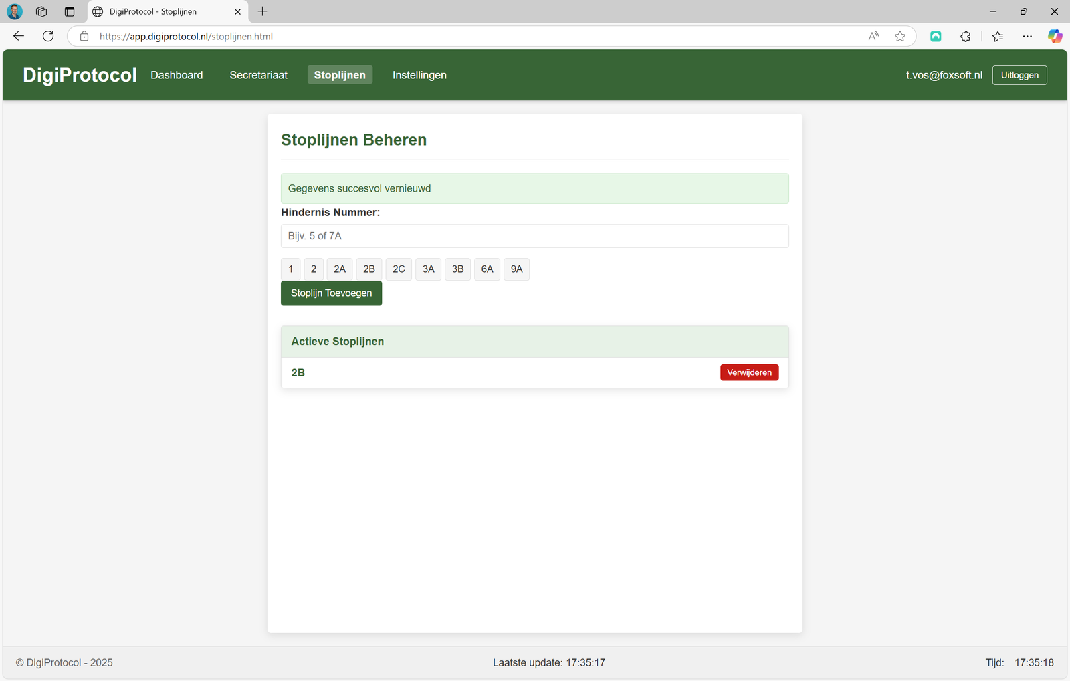Screen dimensions: 1070x681
Task: Select quick obstacle 3B
Action: [x=457, y=269]
